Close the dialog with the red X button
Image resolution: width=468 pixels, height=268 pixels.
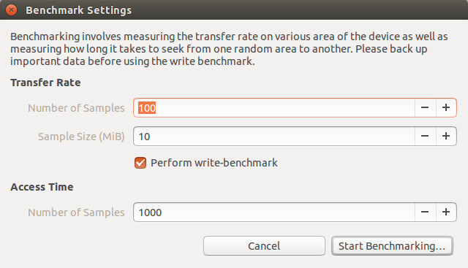click(12, 9)
